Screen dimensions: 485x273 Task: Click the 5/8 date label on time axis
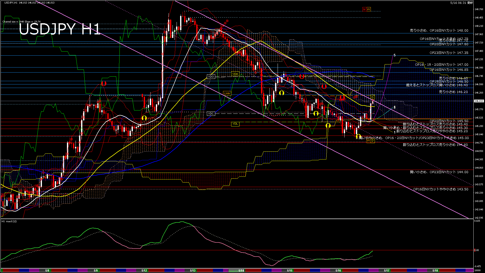coord(47,270)
